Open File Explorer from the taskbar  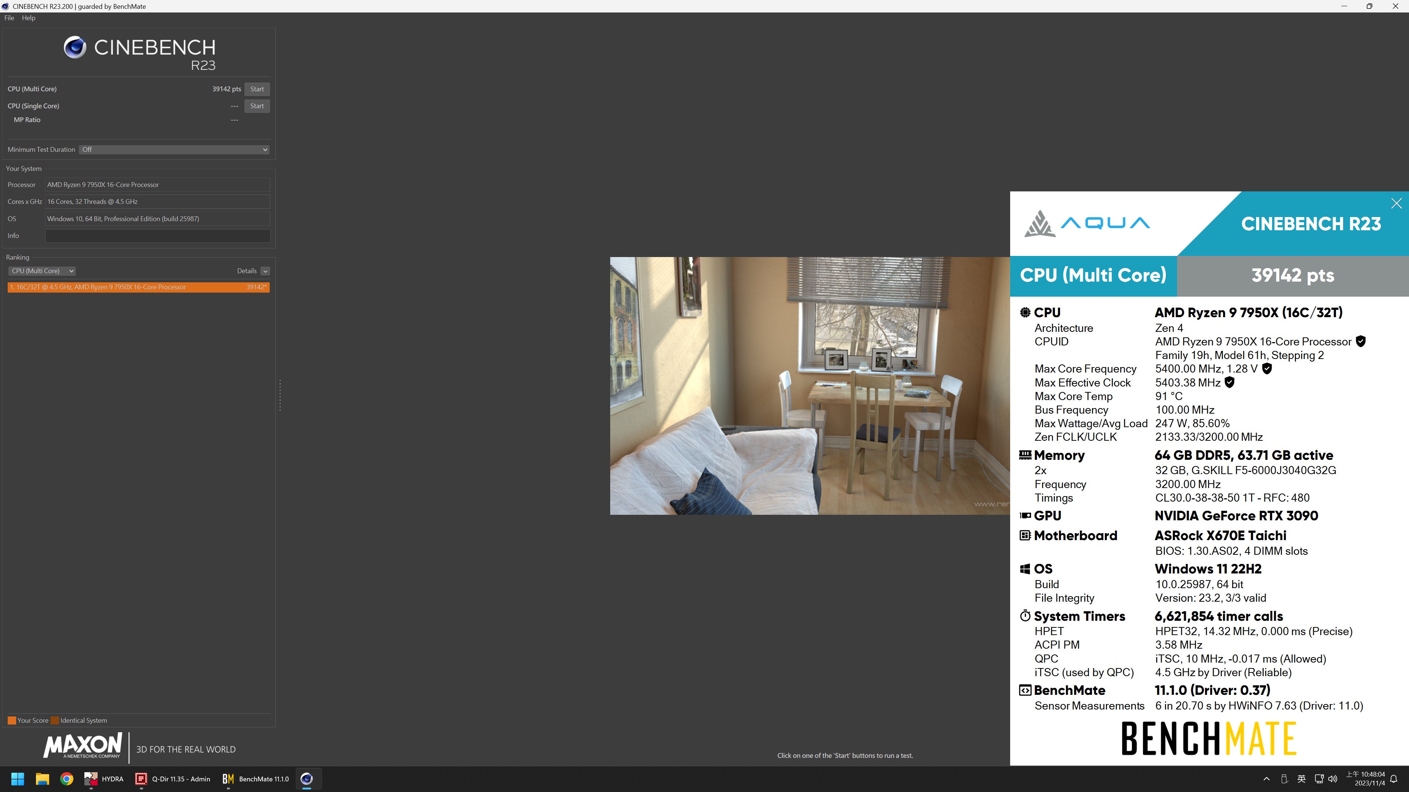pyautogui.click(x=42, y=779)
